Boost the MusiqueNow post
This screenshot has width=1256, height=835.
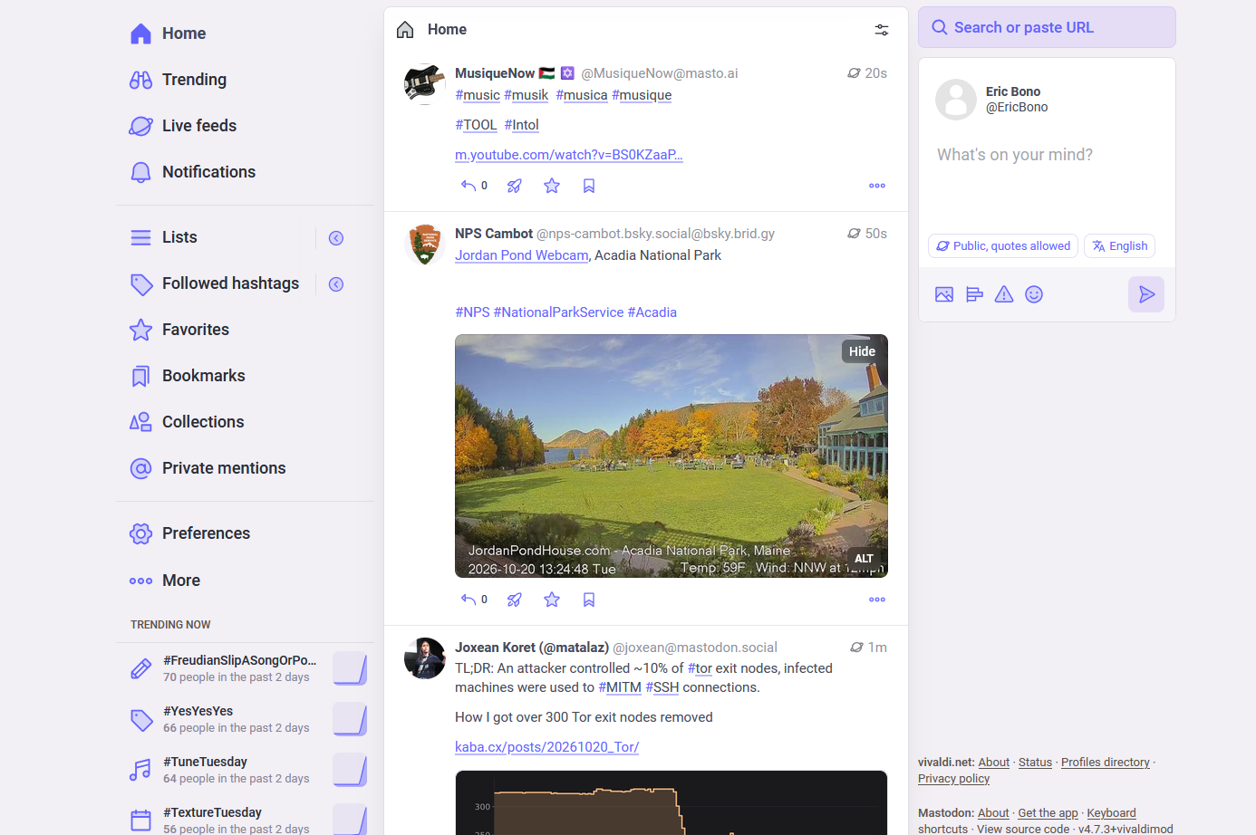pos(514,186)
